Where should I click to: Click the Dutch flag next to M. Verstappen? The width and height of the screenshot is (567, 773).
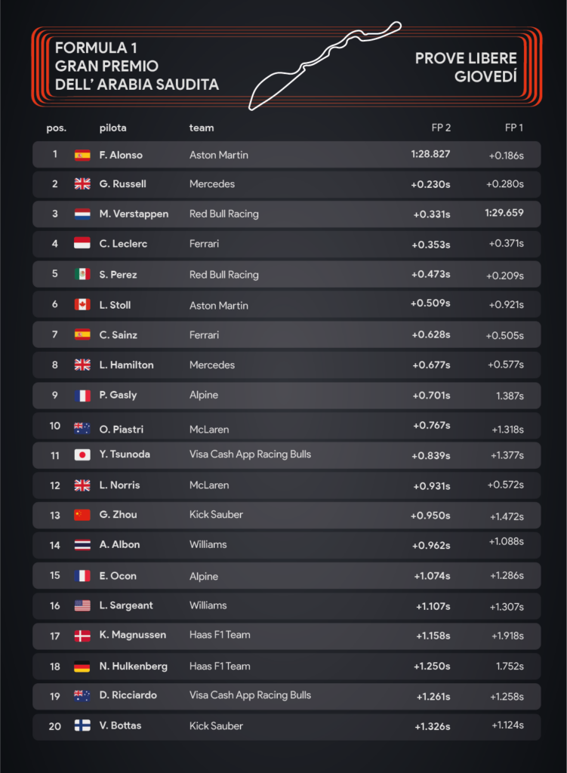[x=82, y=214]
